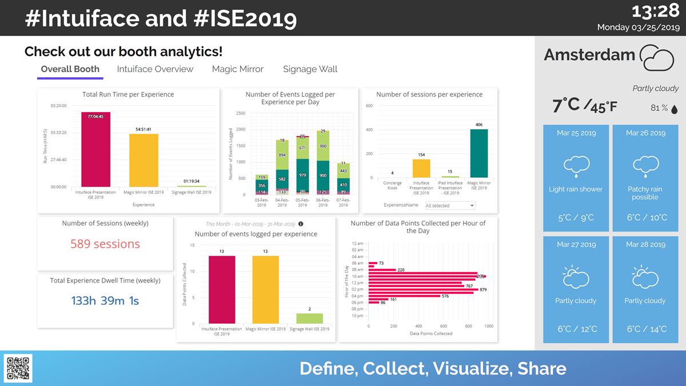Click the Mar 27 2019 forecast card date

(x=576, y=245)
